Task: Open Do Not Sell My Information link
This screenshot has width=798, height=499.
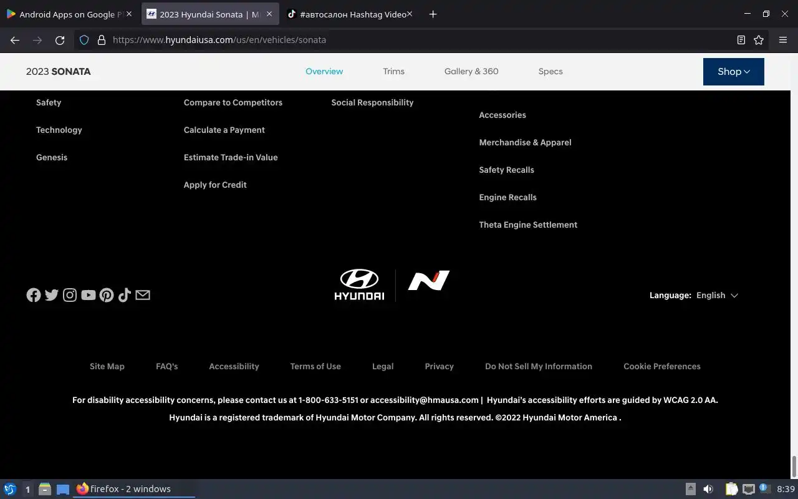Action: tap(539, 367)
